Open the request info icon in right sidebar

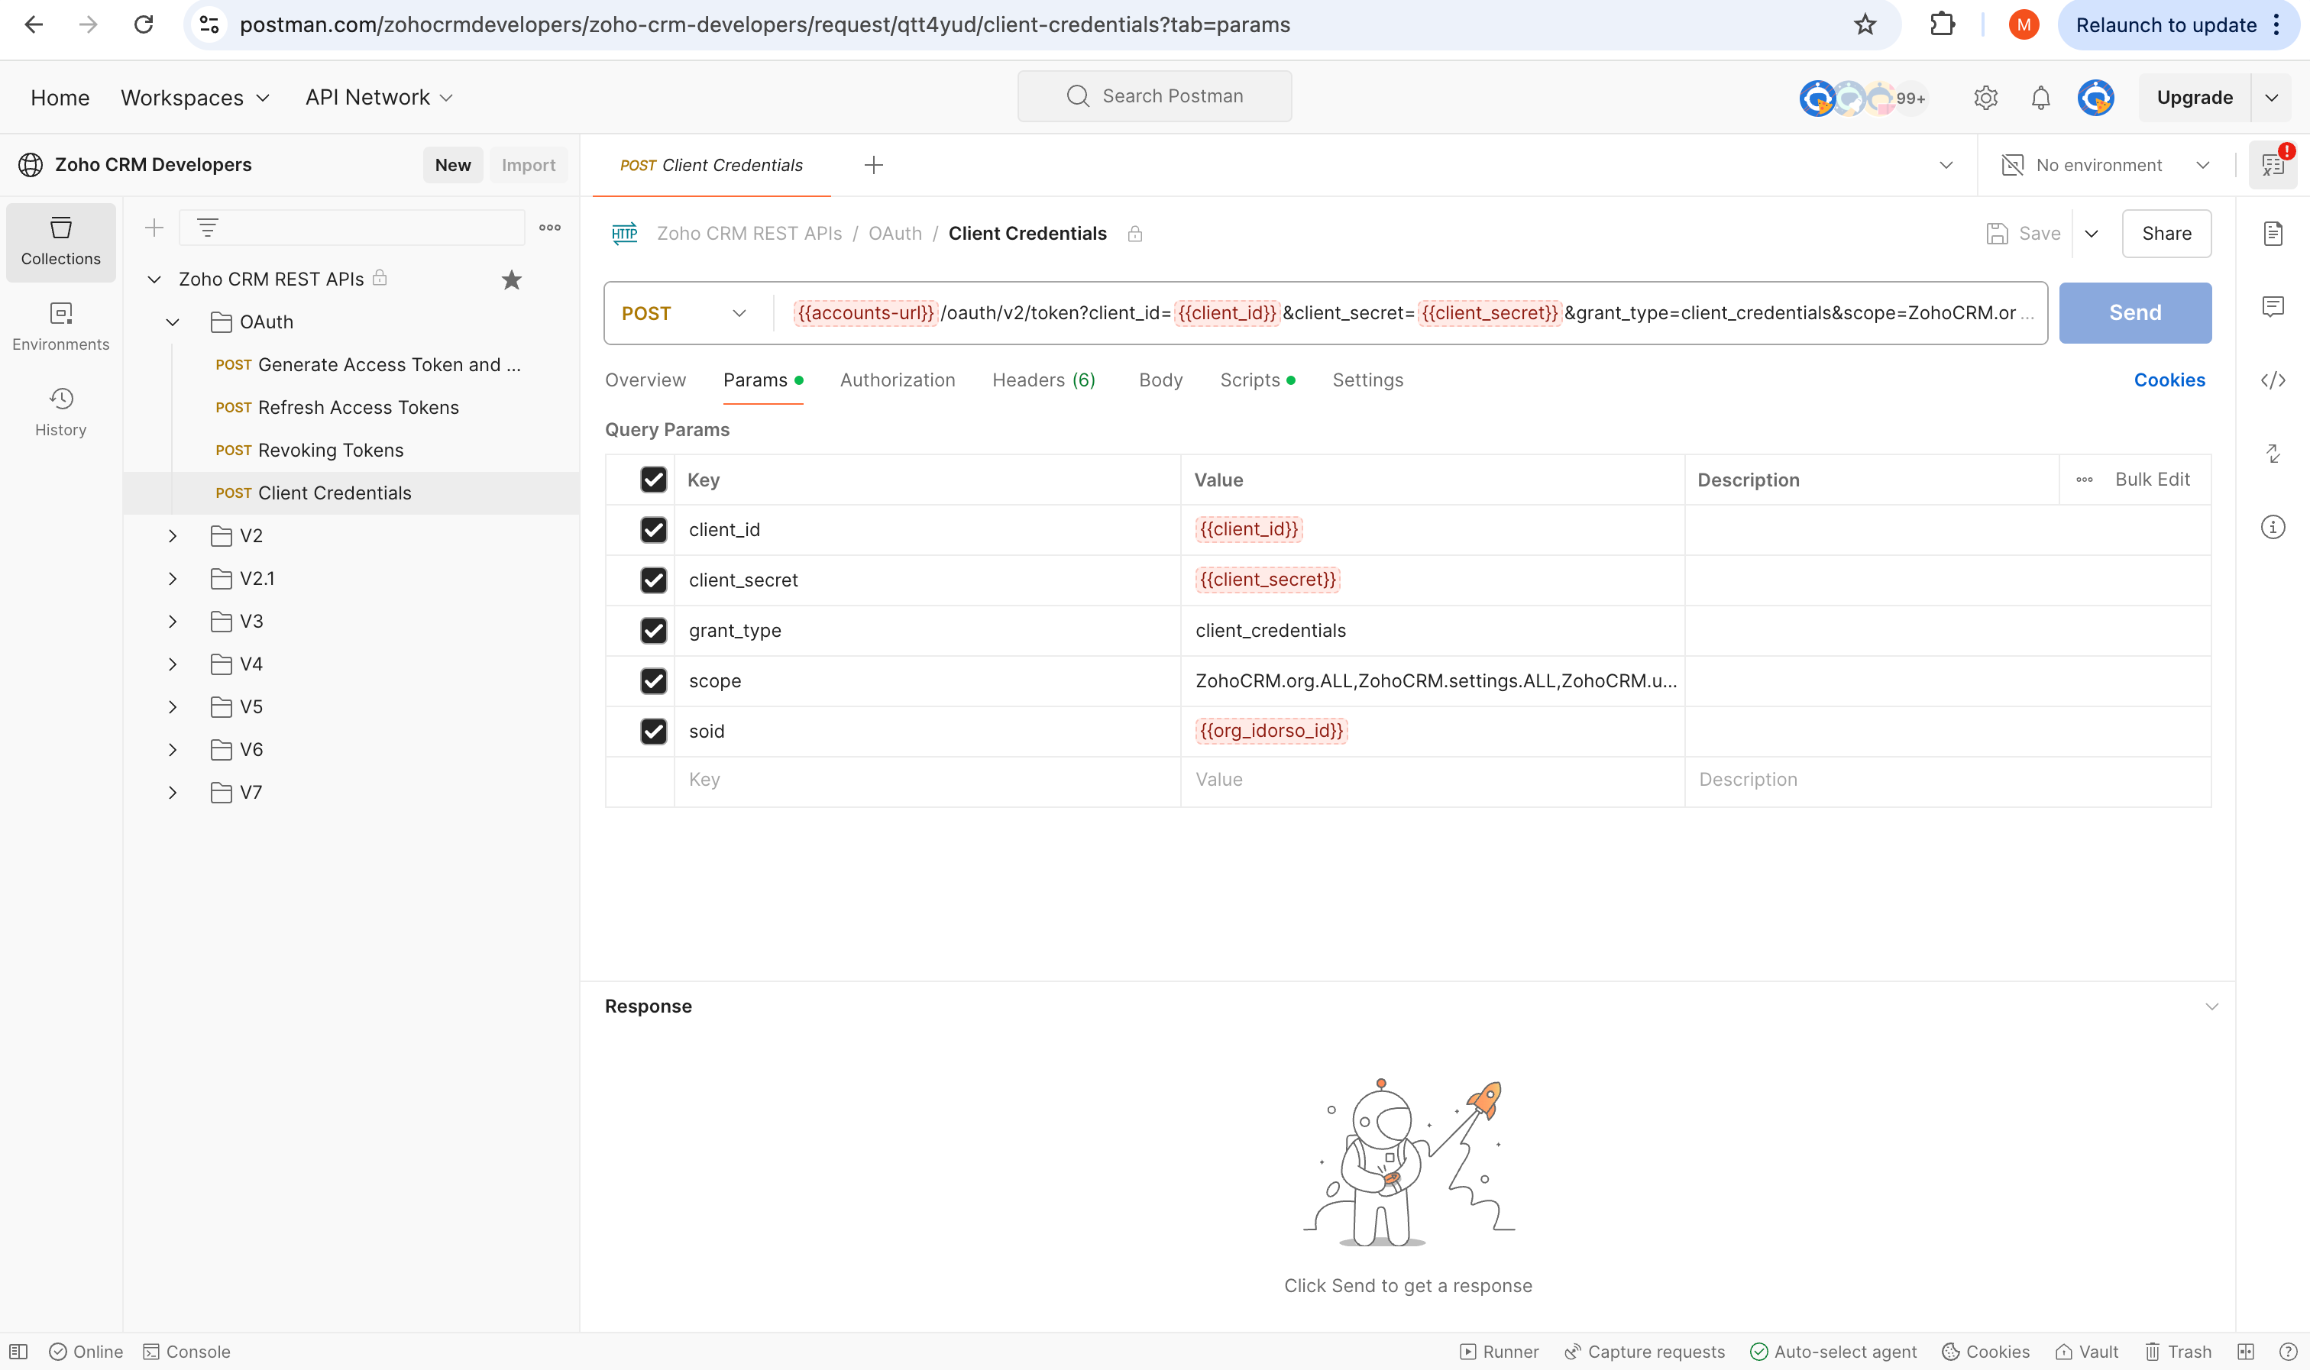(2272, 527)
